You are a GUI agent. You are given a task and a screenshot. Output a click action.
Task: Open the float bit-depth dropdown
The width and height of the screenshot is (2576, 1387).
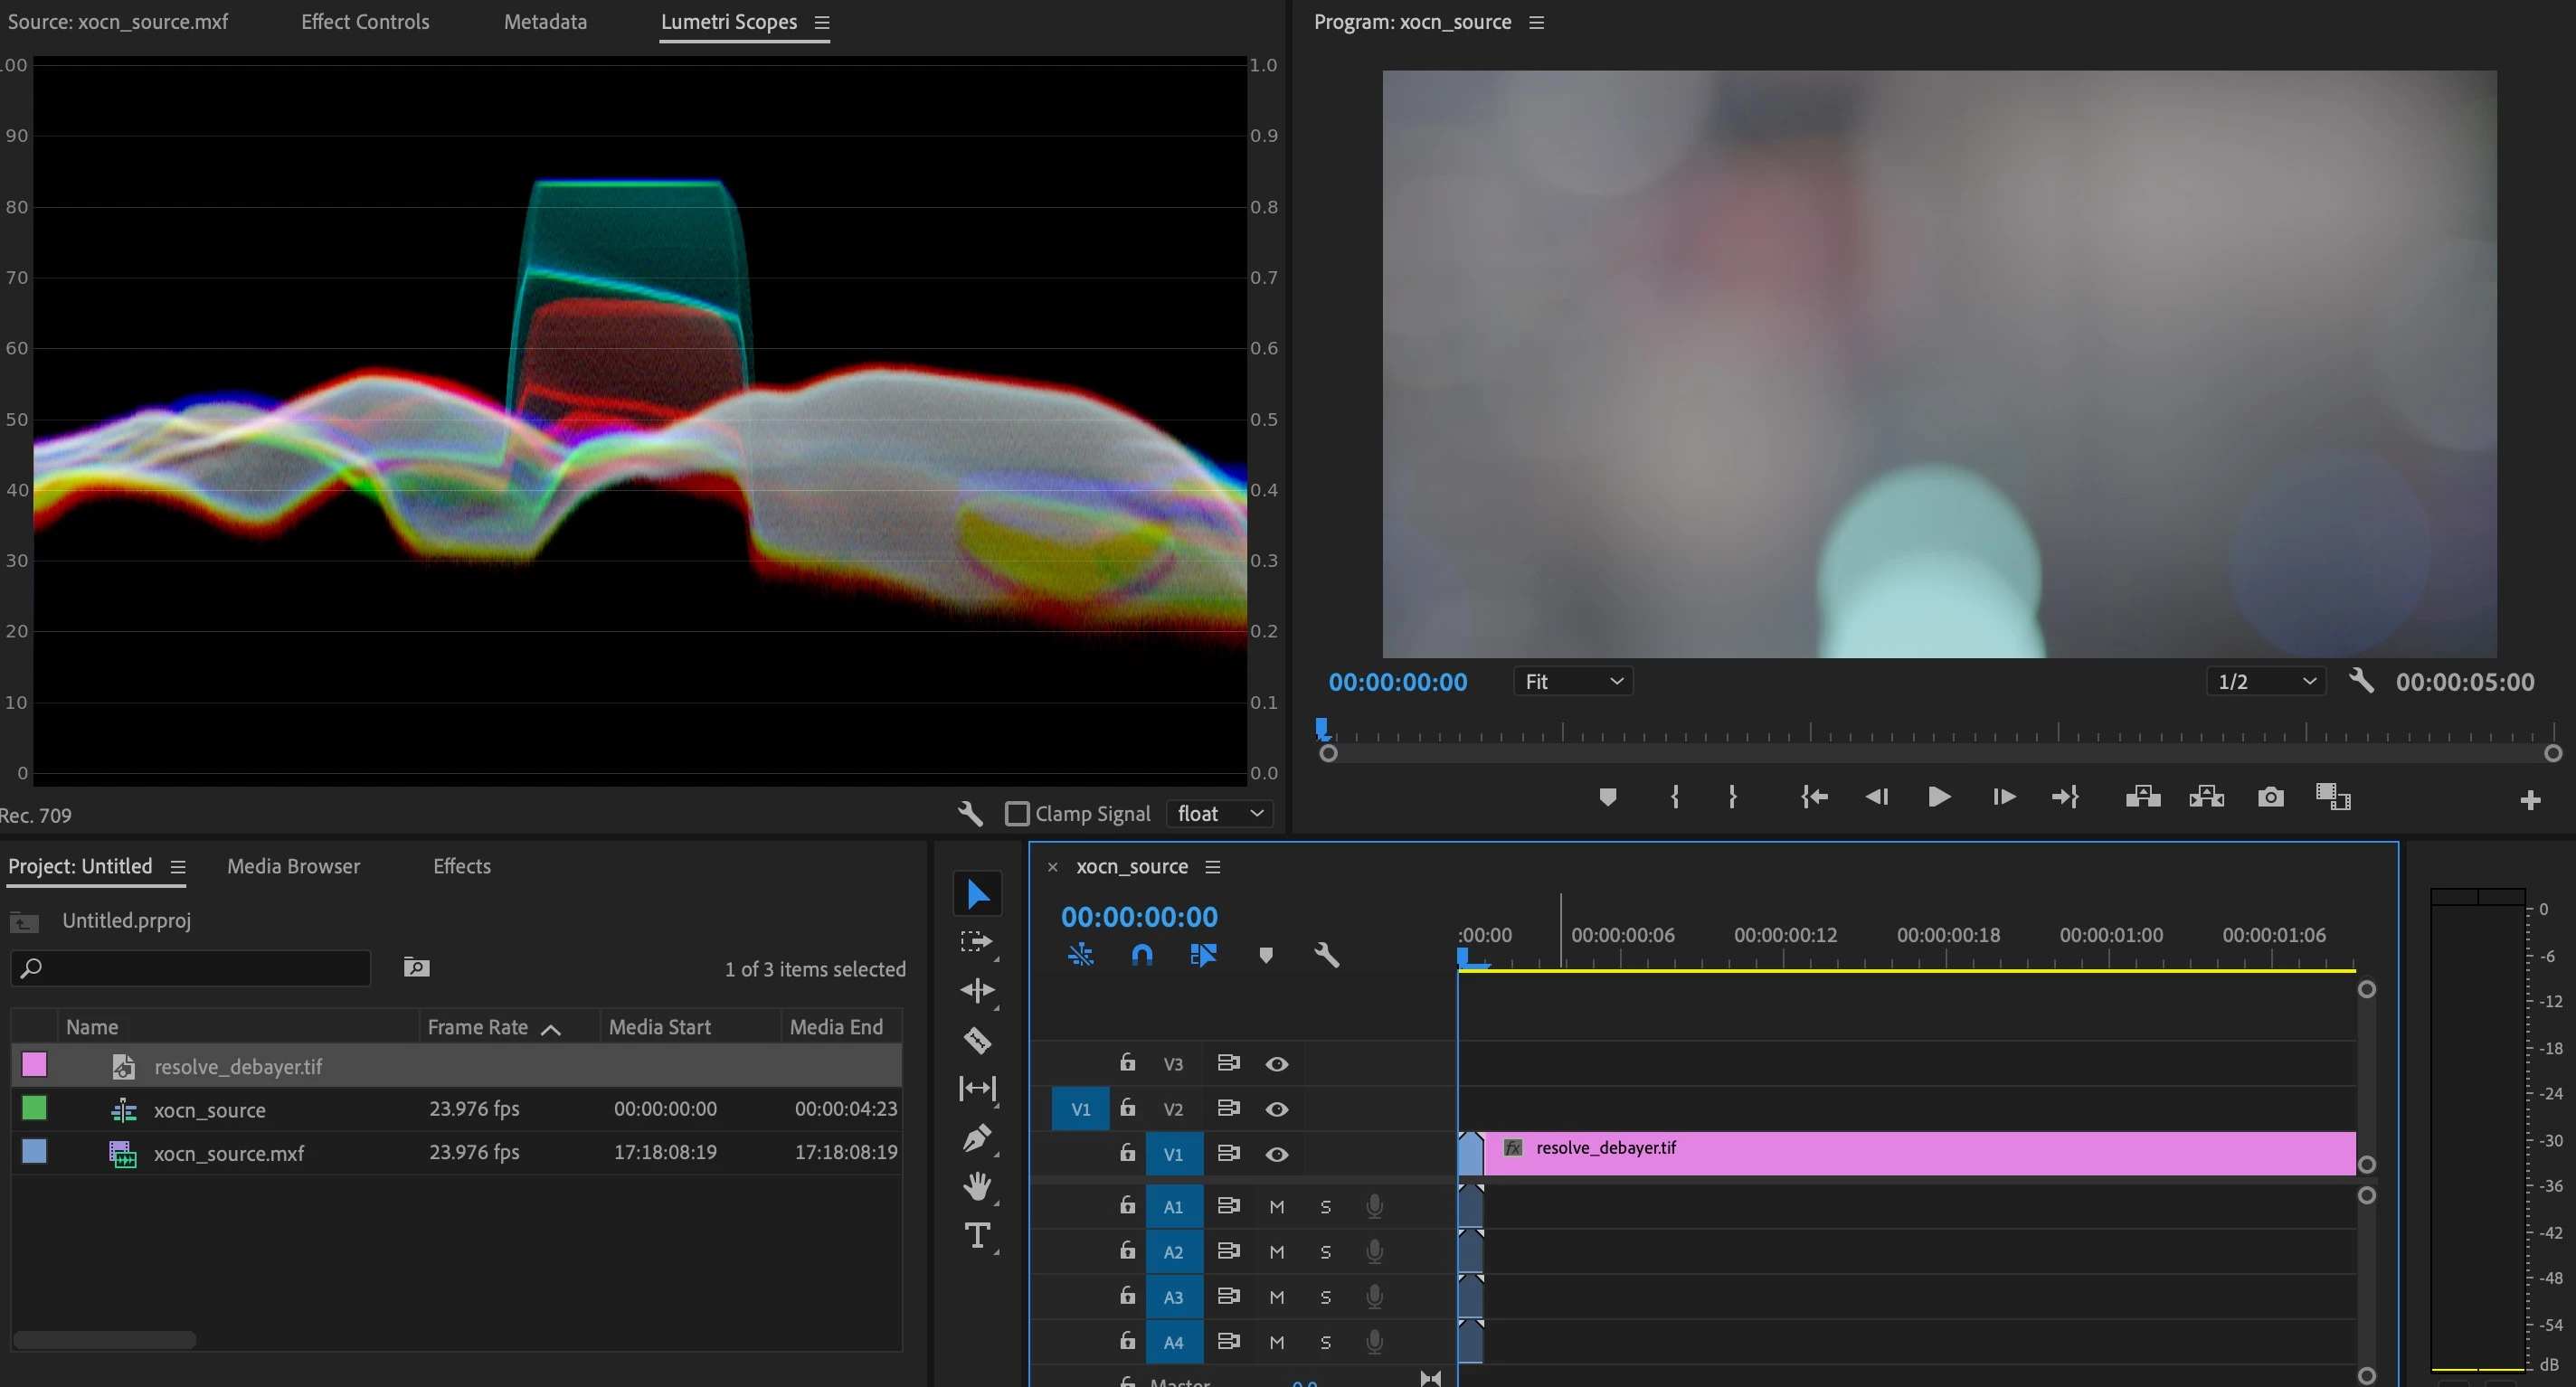click(1220, 814)
